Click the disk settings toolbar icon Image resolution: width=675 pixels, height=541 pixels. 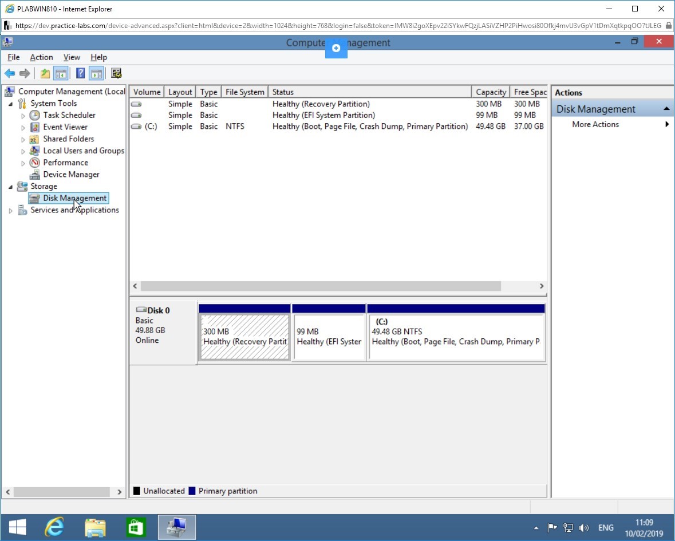tap(116, 73)
